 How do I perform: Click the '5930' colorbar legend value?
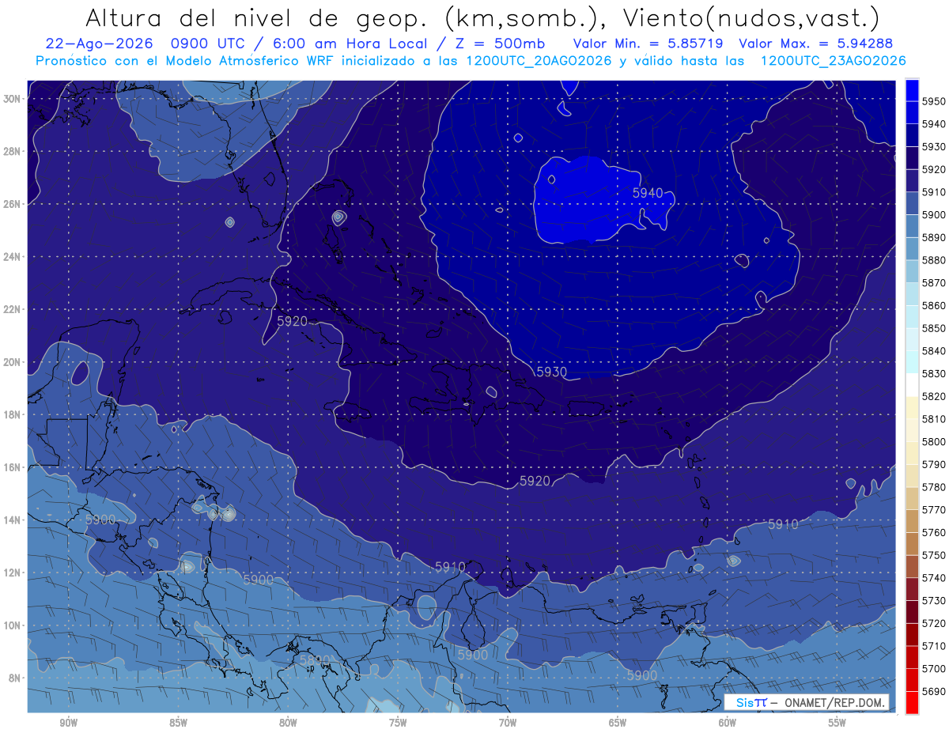pos(934,147)
